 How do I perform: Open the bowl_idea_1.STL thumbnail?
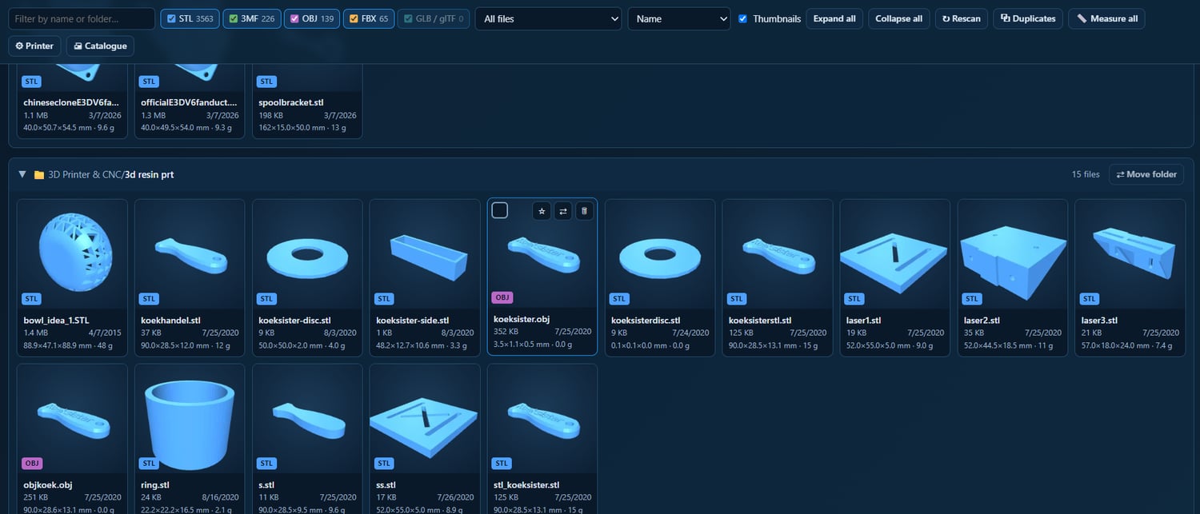(72, 253)
